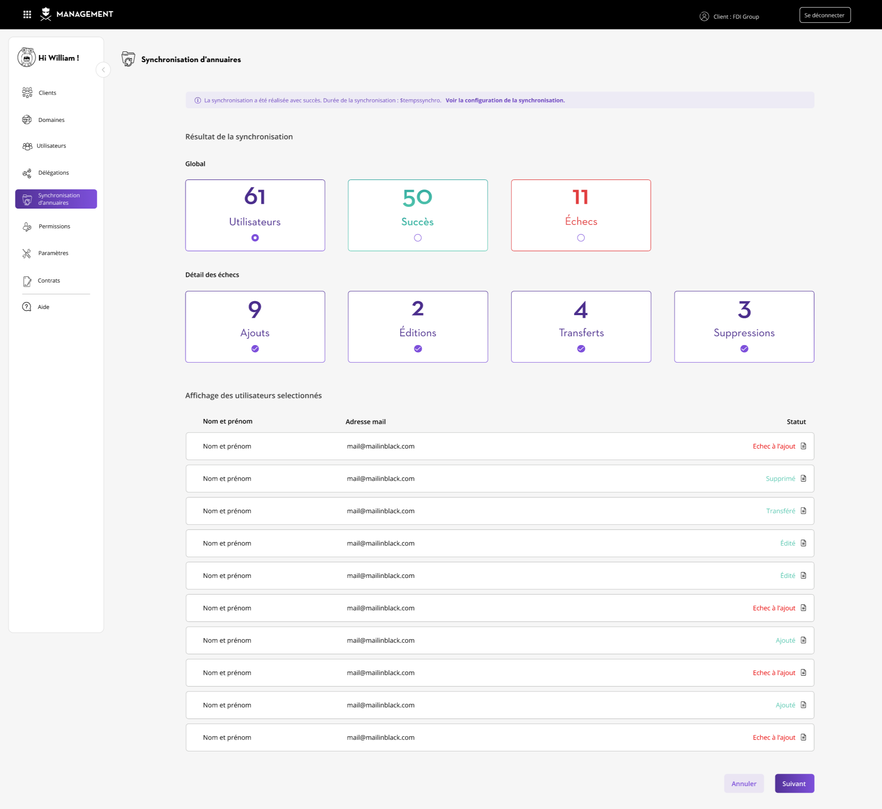
Task: Open 'Voir la configuration de la synchronisation' link
Action: point(505,100)
